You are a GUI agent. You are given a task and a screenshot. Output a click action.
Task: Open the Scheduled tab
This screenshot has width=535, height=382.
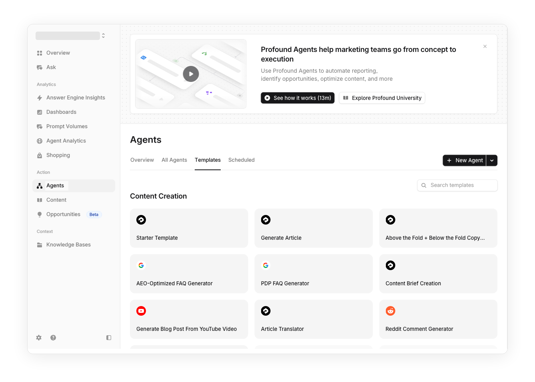242,160
